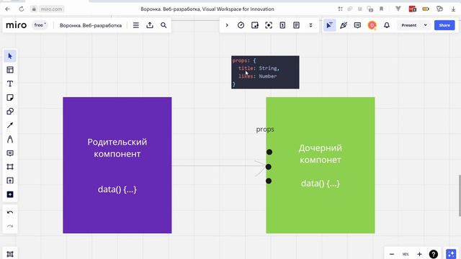Open the board main menu hamburger

[136, 25]
